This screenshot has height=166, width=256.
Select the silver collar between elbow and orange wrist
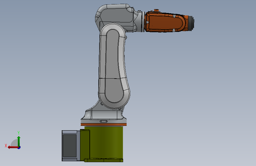141,22
